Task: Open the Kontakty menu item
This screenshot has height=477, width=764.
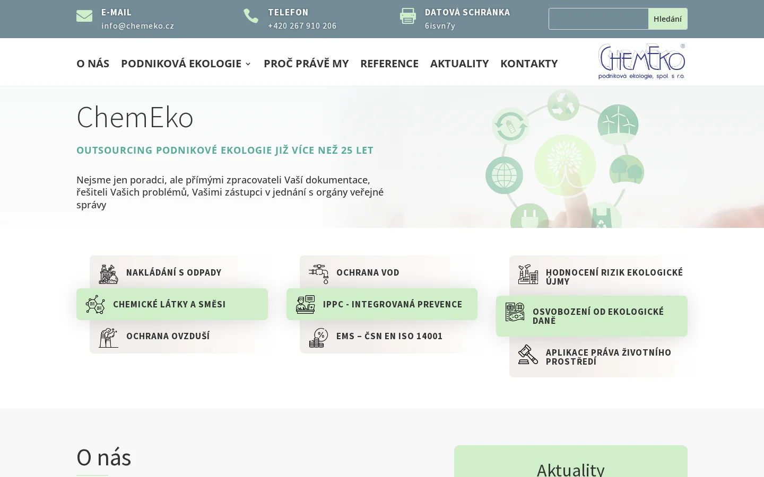Action: pos(529,64)
